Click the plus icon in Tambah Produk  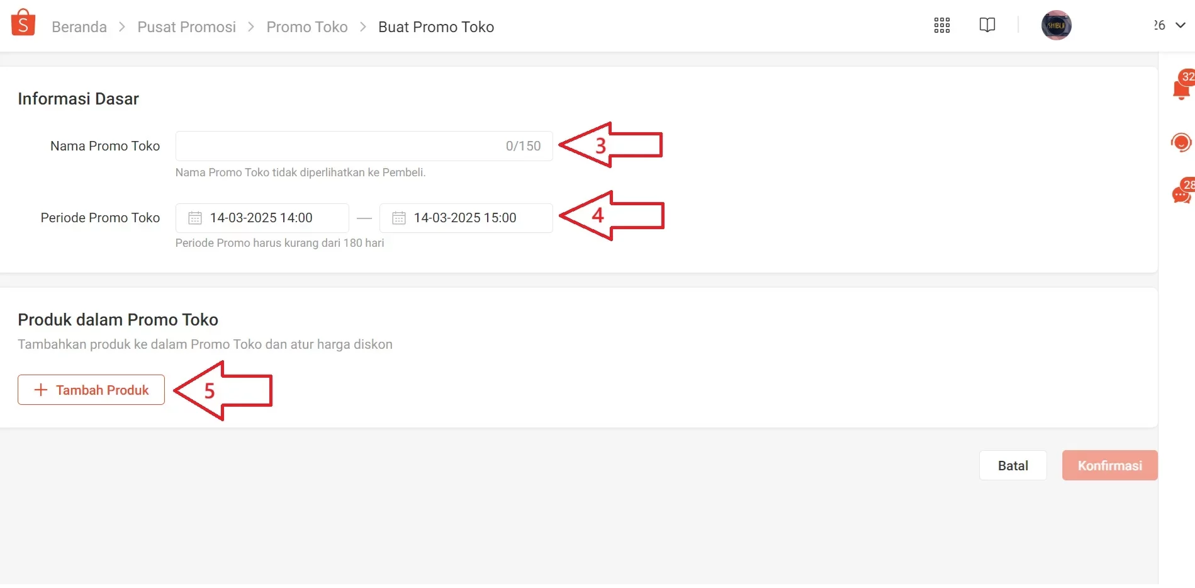(41, 390)
